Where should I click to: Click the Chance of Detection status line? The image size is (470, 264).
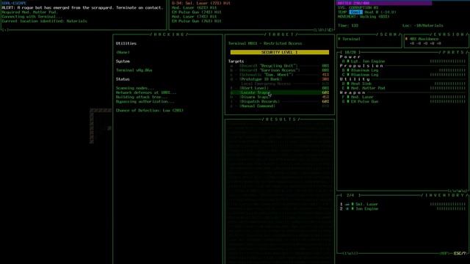click(150, 111)
